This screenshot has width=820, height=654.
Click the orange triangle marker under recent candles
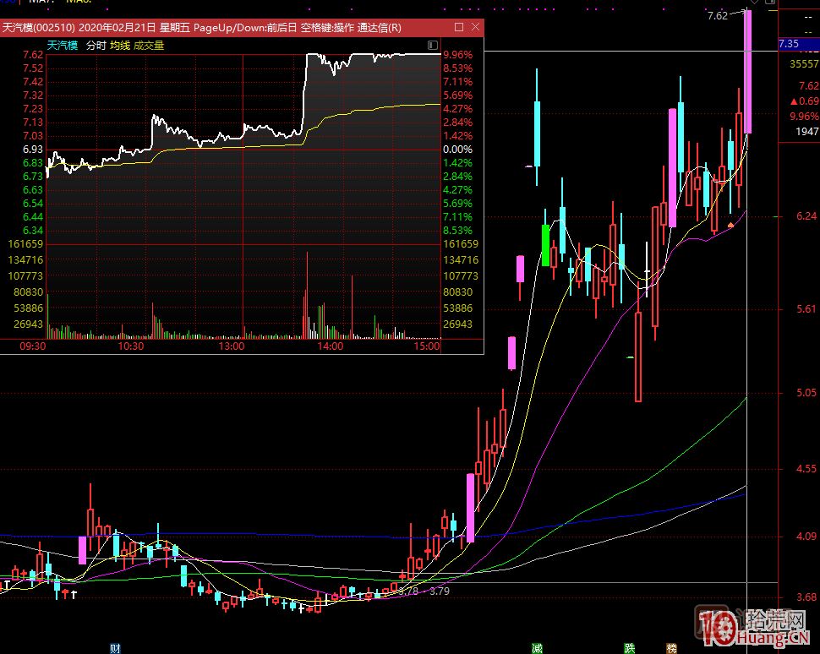click(x=730, y=225)
